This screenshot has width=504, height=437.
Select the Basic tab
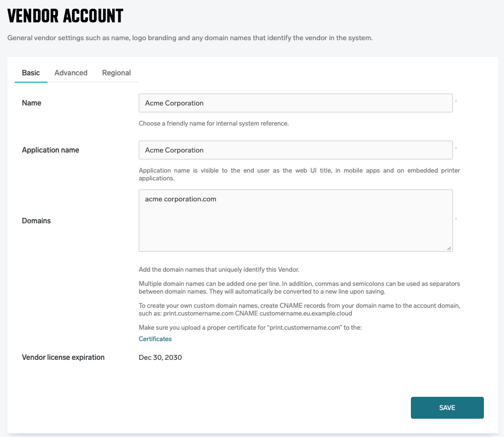click(31, 73)
